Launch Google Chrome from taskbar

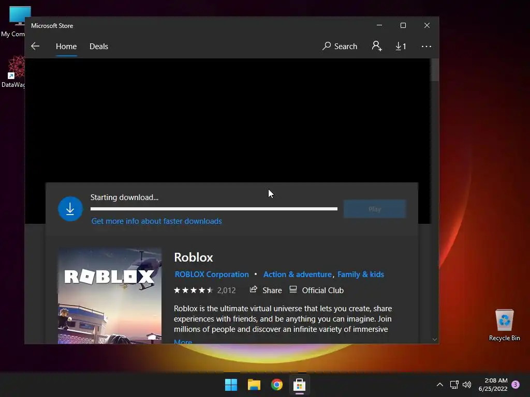(x=277, y=385)
